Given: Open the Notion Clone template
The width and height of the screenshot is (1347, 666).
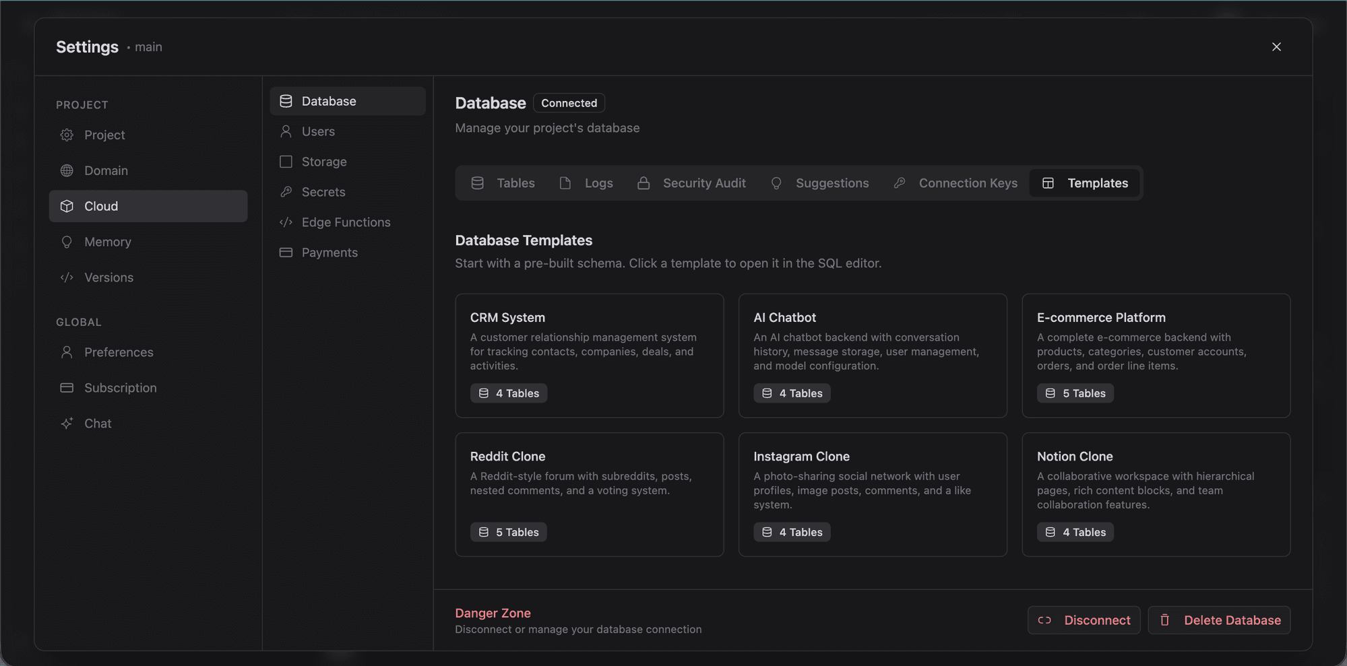Looking at the screenshot, I should (1156, 494).
